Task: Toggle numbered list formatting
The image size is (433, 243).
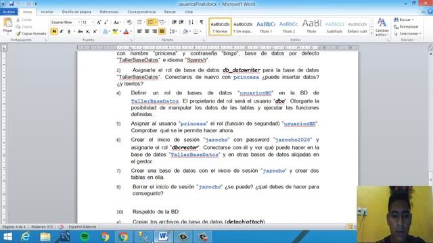Action: point(150,22)
